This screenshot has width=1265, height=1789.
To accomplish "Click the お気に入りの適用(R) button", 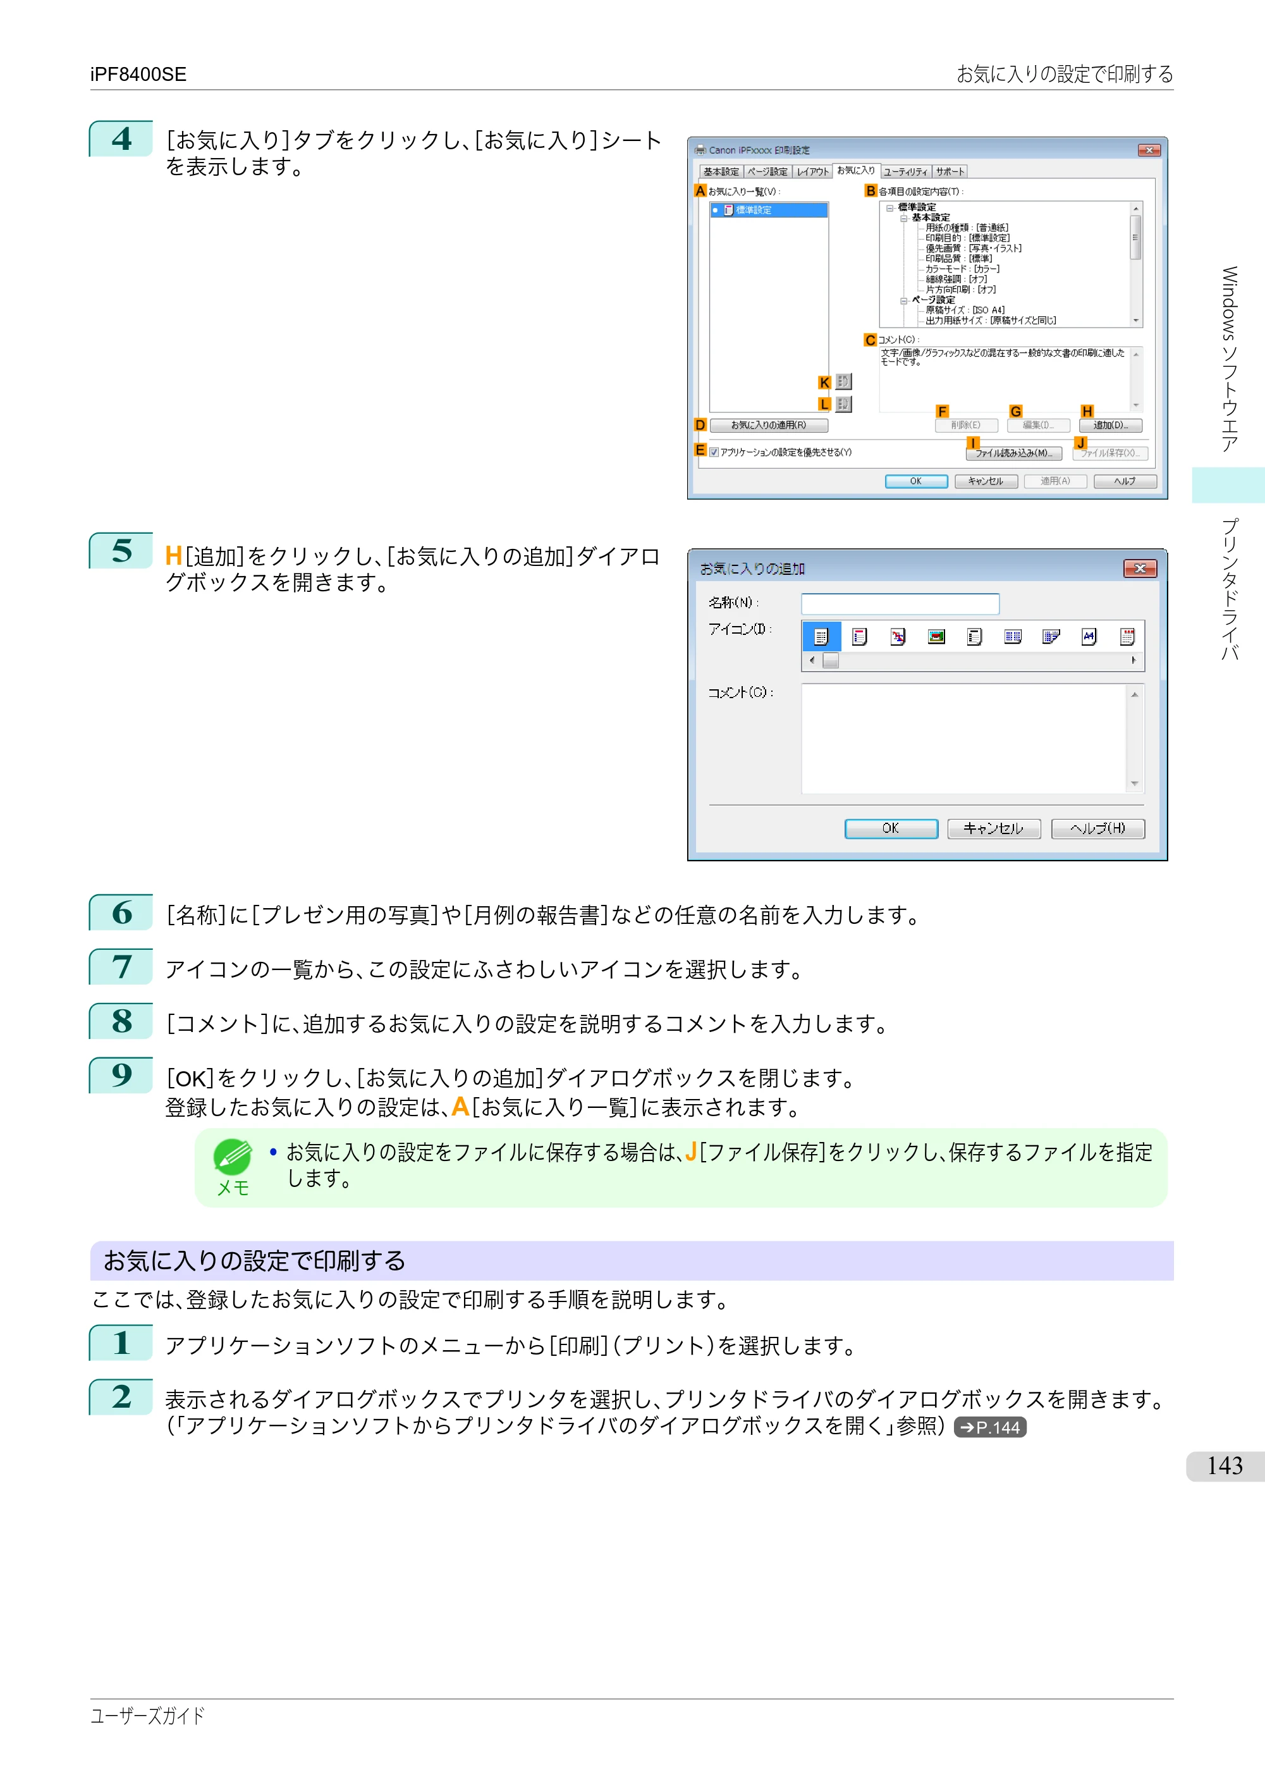I will click(769, 426).
